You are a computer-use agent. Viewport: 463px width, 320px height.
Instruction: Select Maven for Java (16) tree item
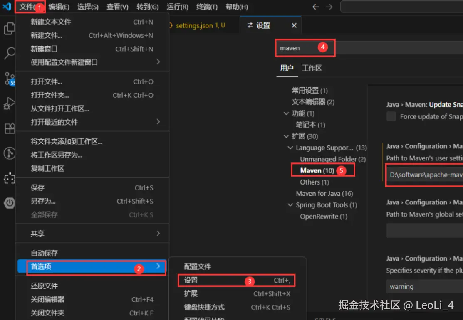pyautogui.click(x=324, y=194)
